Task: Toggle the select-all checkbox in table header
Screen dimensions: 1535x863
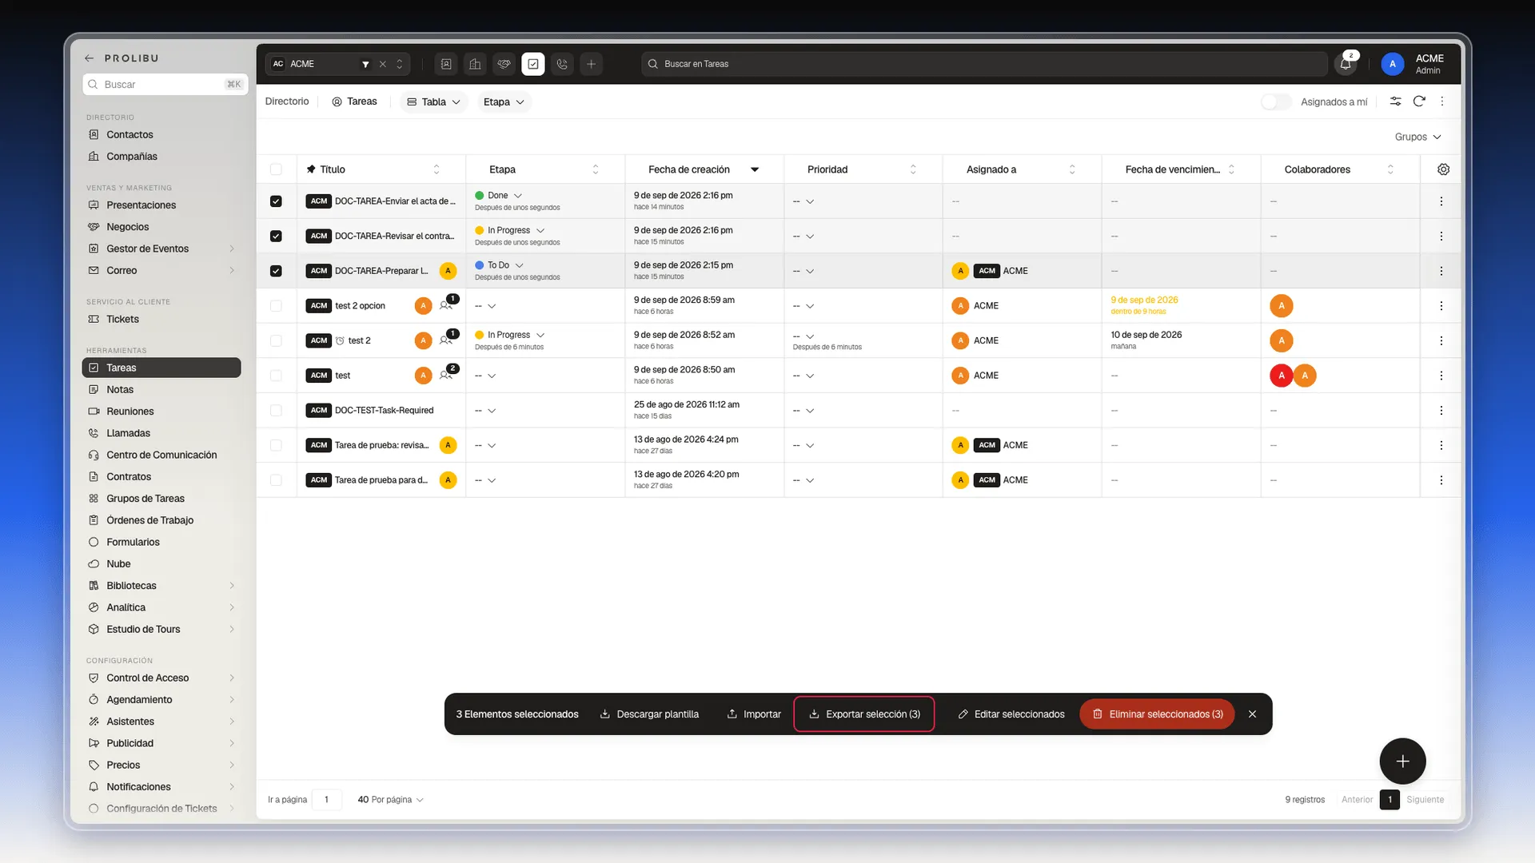Action: (276, 169)
